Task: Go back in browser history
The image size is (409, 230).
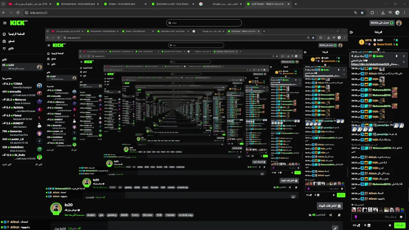Action: 4,13
